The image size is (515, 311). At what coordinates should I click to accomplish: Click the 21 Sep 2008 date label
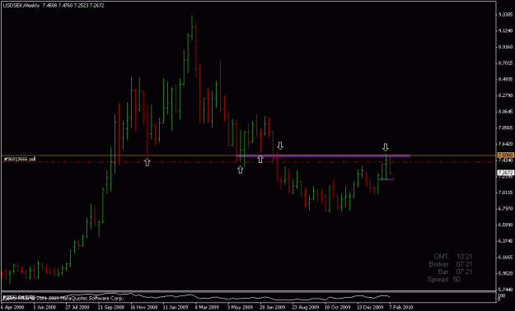pyautogui.click(x=110, y=308)
